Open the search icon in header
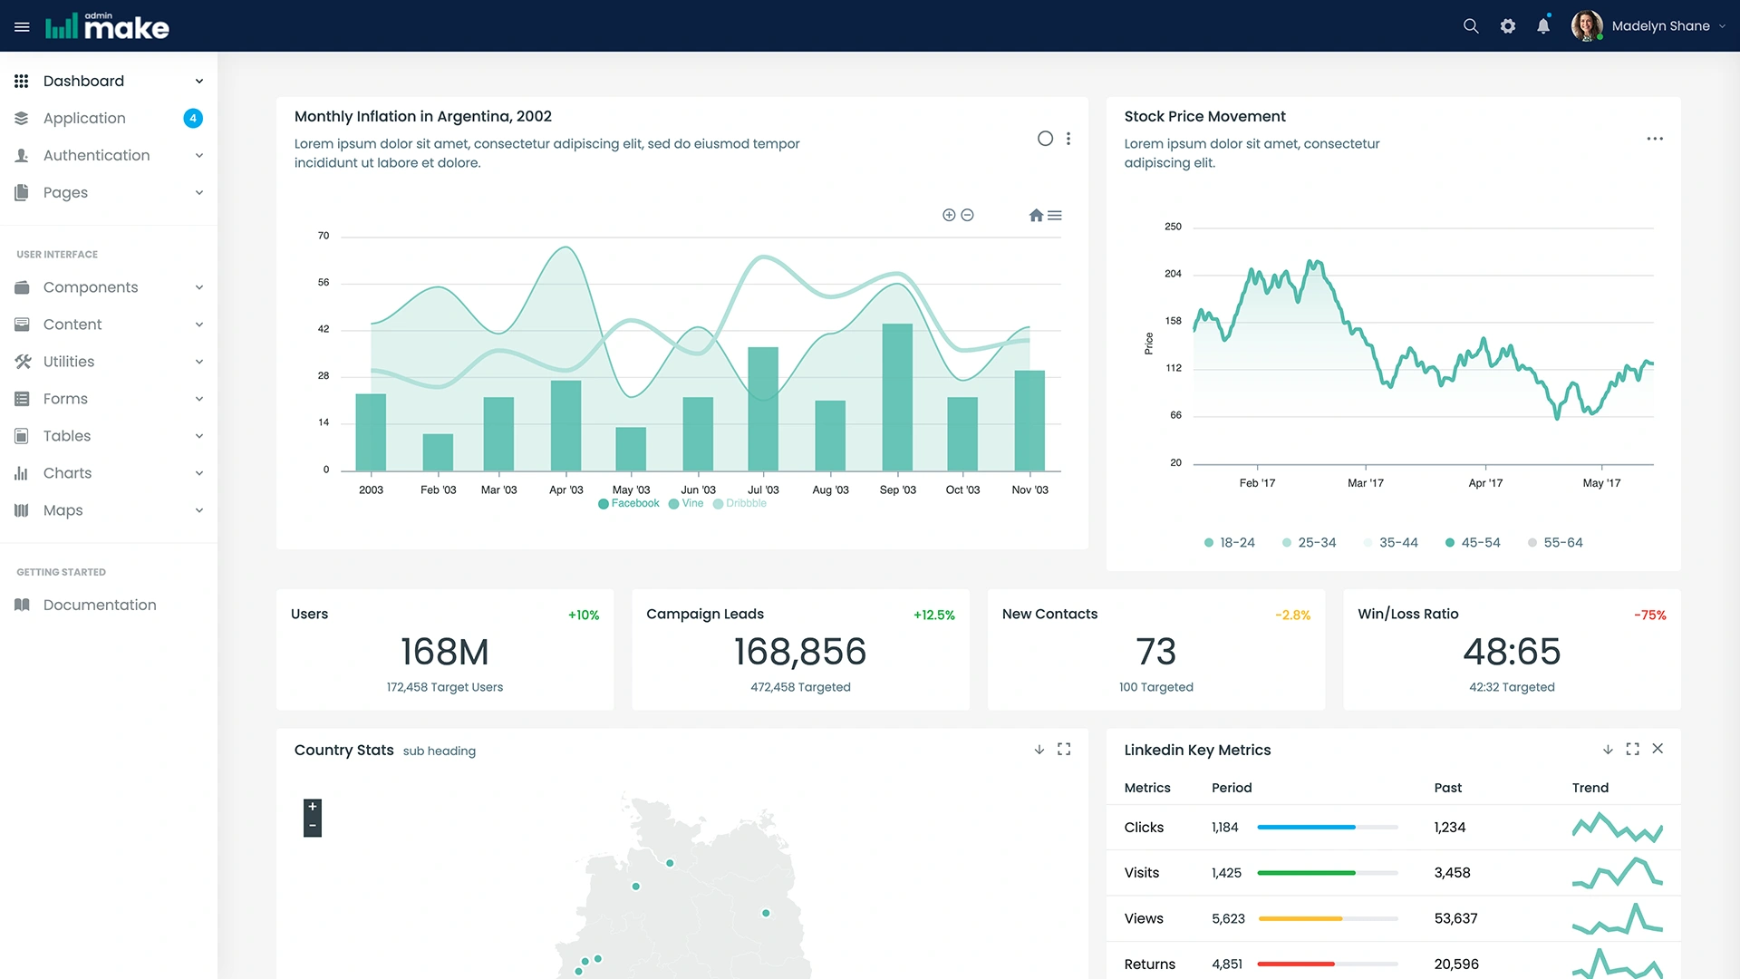1740x979 pixels. (x=1471, y=26)
